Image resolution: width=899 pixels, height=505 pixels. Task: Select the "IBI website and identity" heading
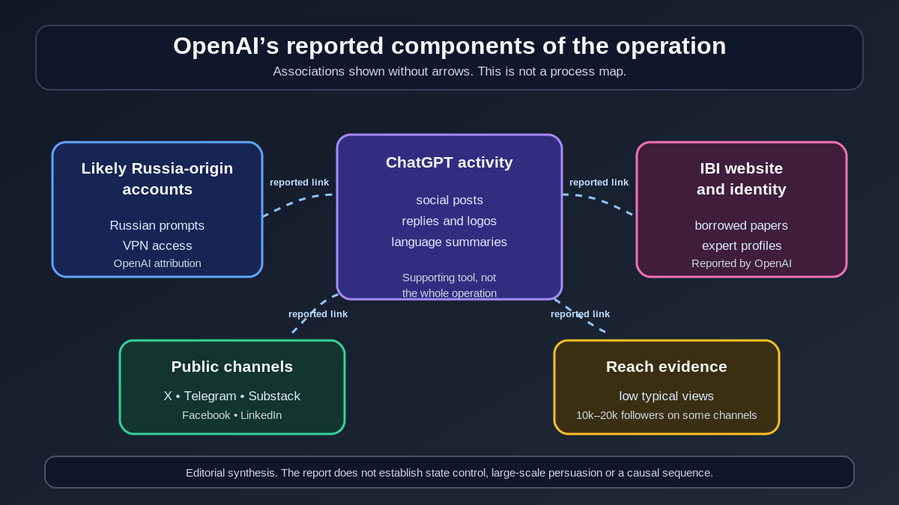coord(742,179)
